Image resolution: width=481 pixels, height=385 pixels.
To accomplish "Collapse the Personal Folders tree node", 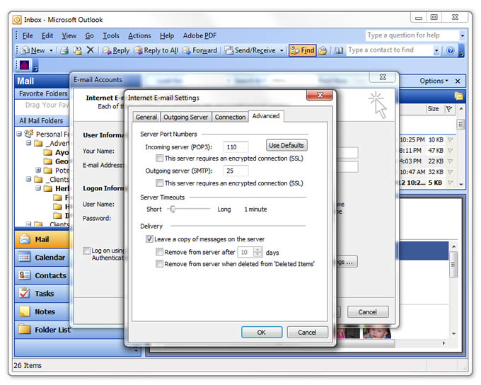I will pyautogui.click(x=19, y=134).
